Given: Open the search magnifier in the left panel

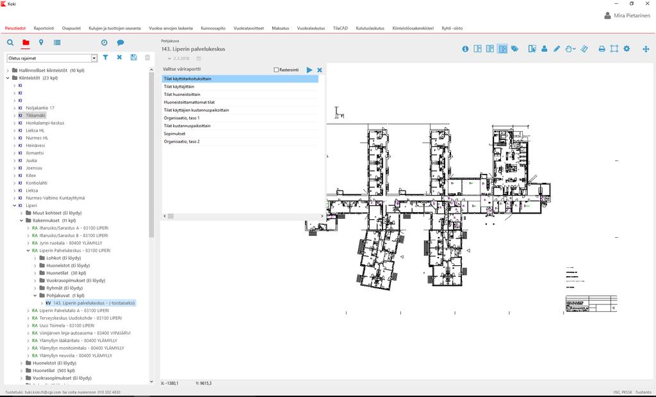Looking at the screenshot, I should click(x=10, y=43).
